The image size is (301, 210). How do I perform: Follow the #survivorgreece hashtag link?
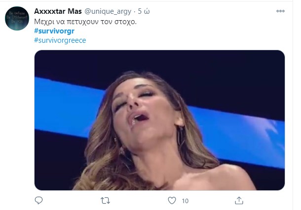coord(60,40)
